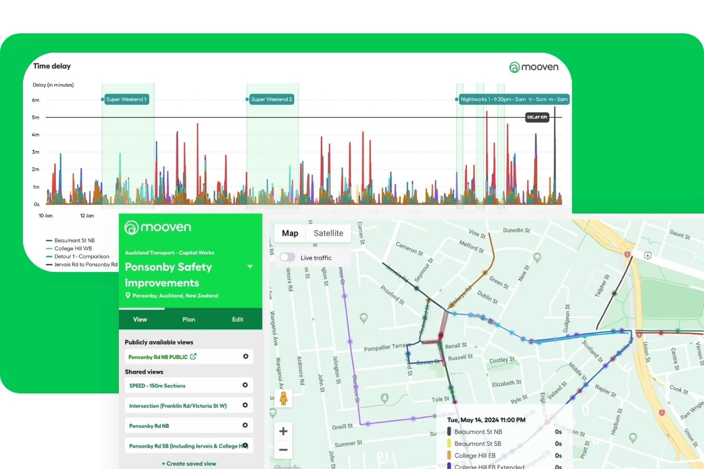Click the 12 Jan axis label
The height and width of the screenshot is (469, 704).
tap(87, 216)
